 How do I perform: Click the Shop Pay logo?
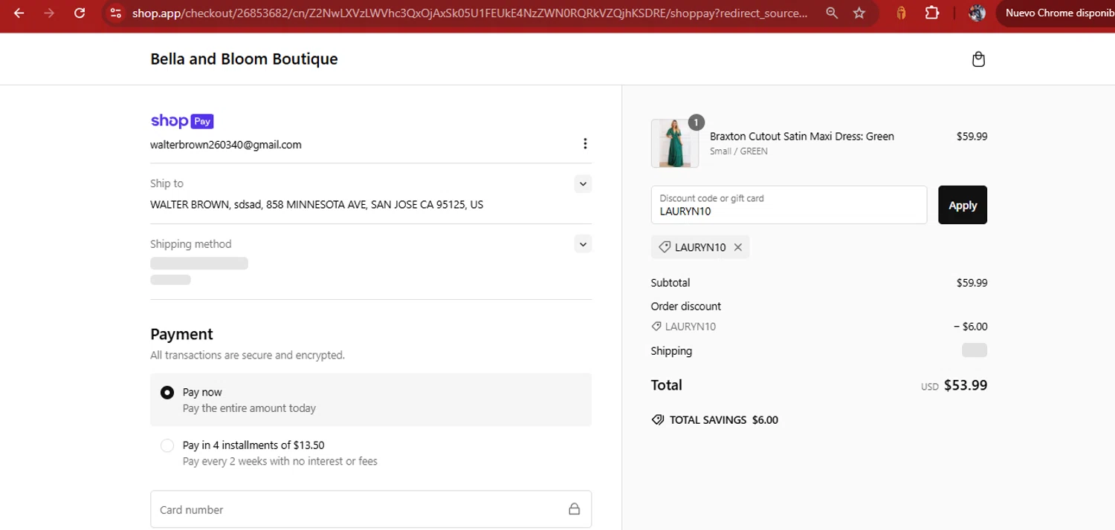[182, 121]
